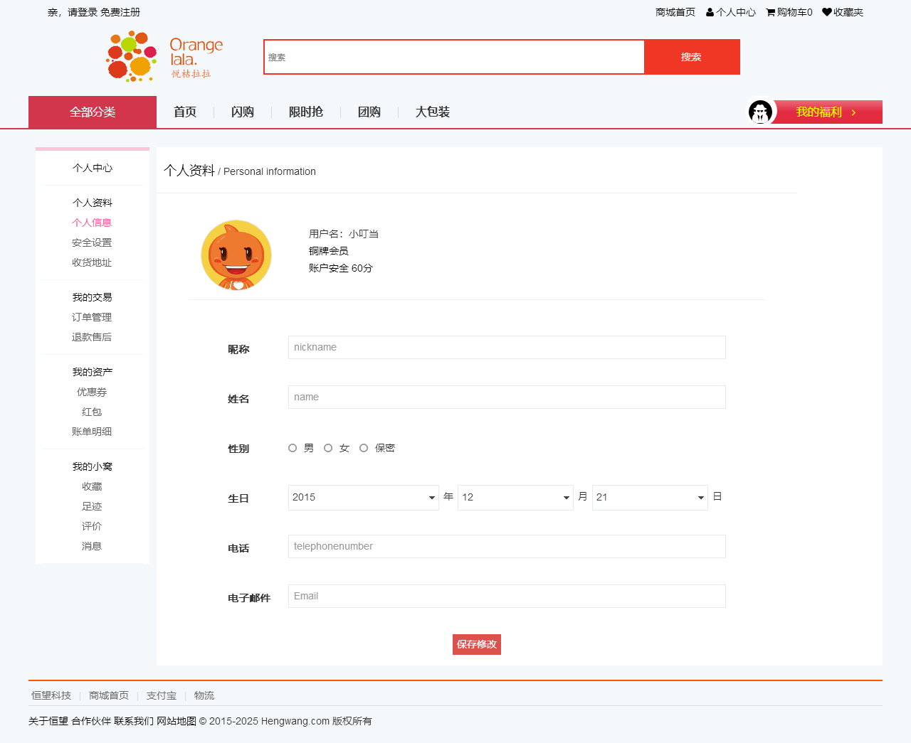Open 订单管理 in the sidebar

pyautogui.click(x=92, y=317)
